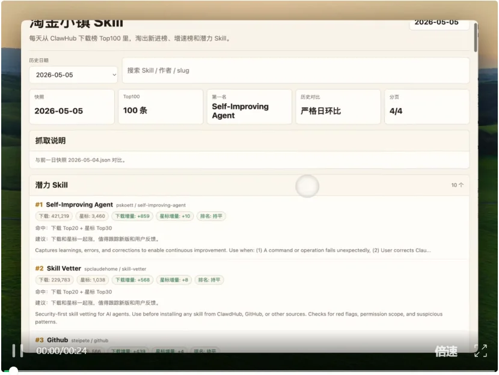This screenshot has width=499, height=375.
Task: Enter fullscreen with the expand icon
Action: pyautogui.click(x=480, y=350)
